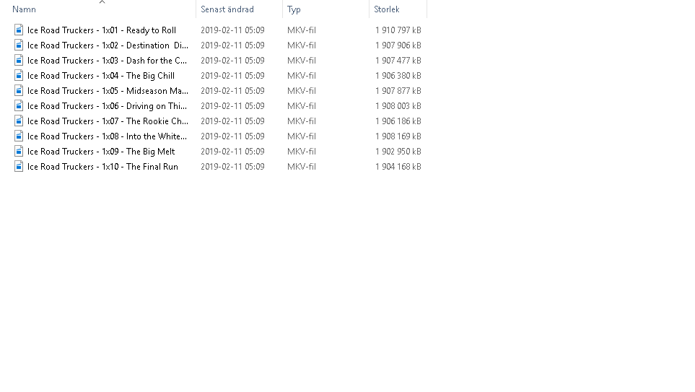
Task: Select the 1x02 Destination file icon
Action: coord(19,45)
